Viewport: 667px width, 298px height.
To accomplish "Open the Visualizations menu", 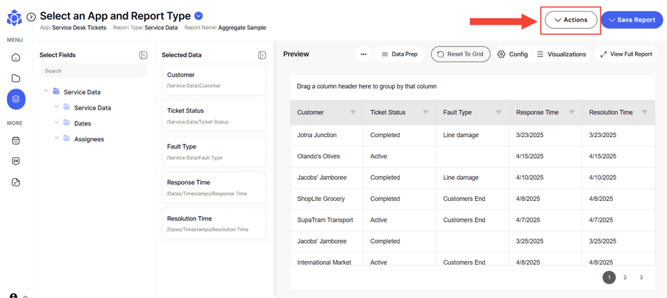I will [561, 54].
